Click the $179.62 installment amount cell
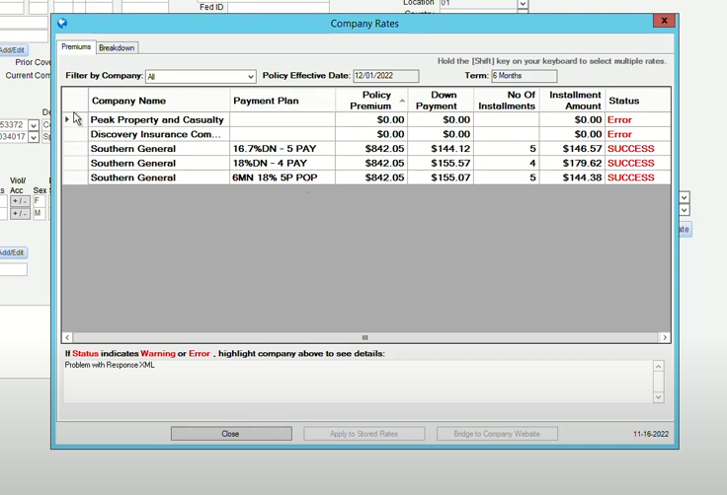Image resolution: width=727 pixels, height=495 pixels. coord(572,163)
